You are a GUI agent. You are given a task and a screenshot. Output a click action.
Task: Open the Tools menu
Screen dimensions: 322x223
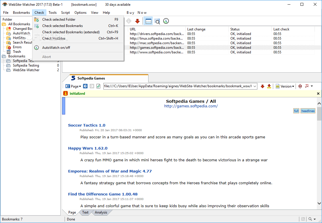[53, 13]
